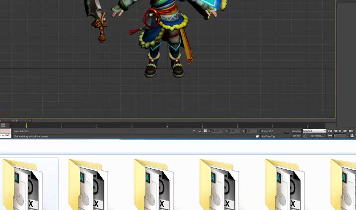
Task: Select the first folder thumbnail
Action: 29,184
